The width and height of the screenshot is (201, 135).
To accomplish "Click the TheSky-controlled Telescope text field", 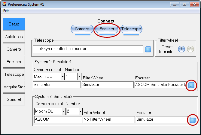I will coord(88,49).
